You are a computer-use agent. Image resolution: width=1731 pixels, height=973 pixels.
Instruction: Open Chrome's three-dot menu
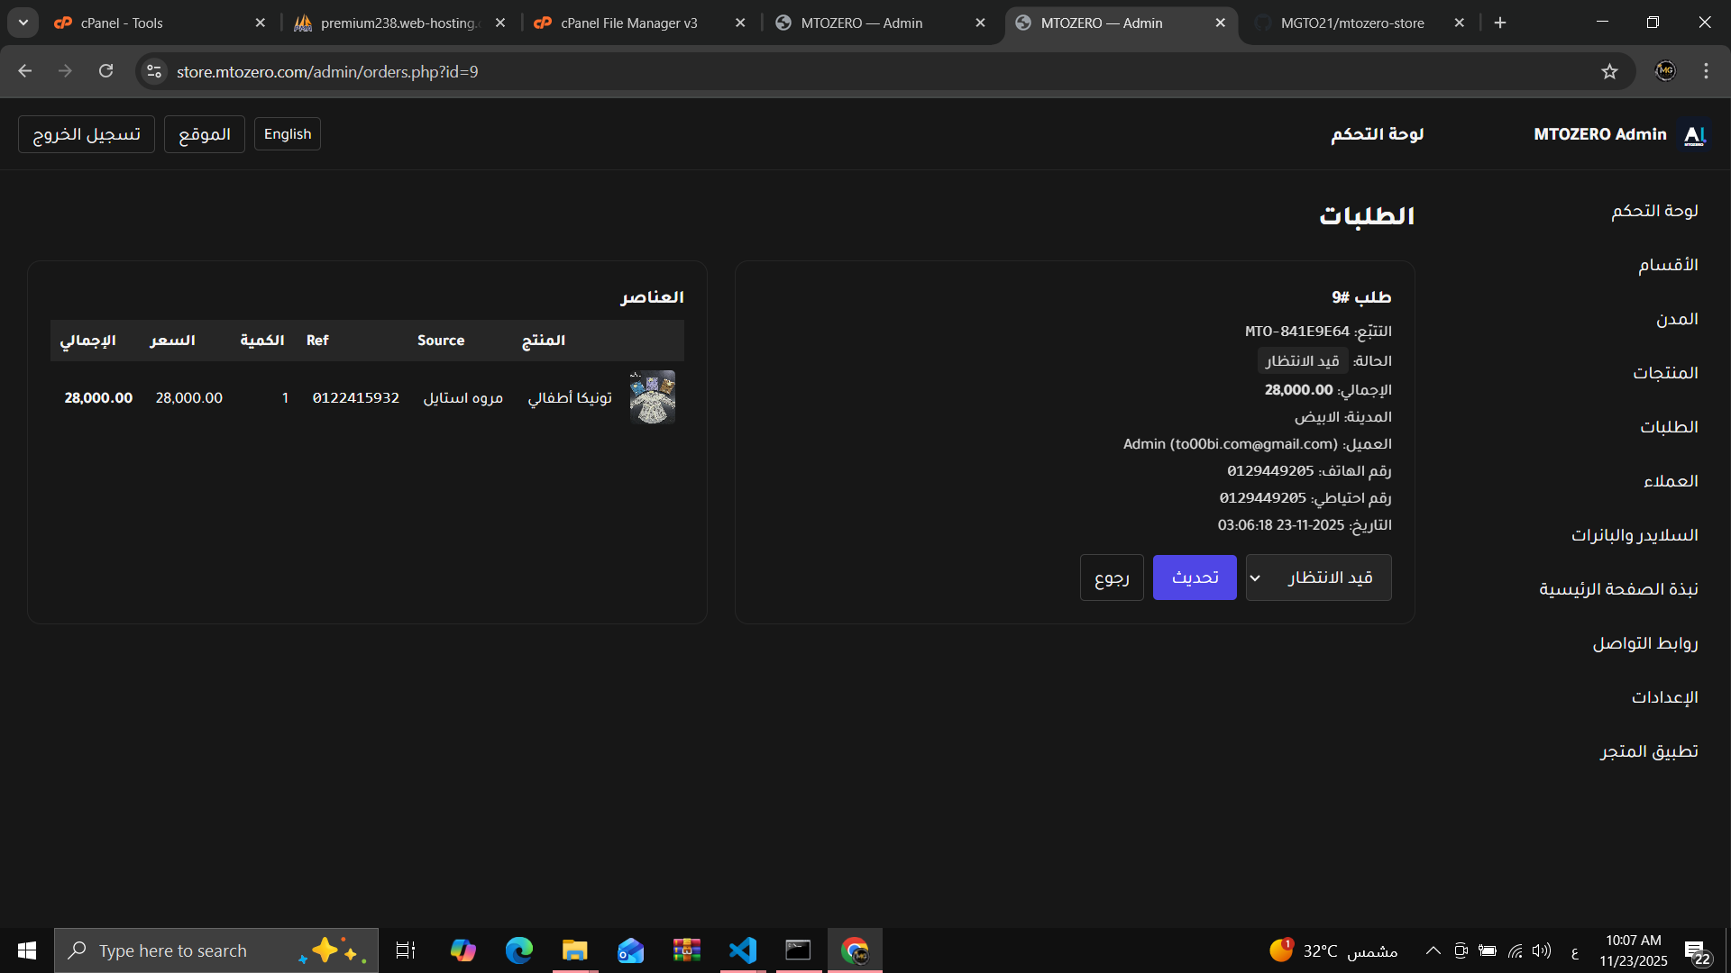click(x=1706, y=71)
